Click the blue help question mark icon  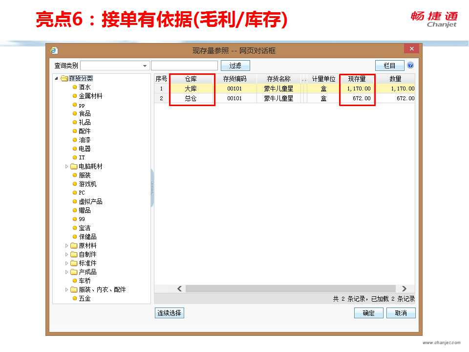tap(410, 66)
